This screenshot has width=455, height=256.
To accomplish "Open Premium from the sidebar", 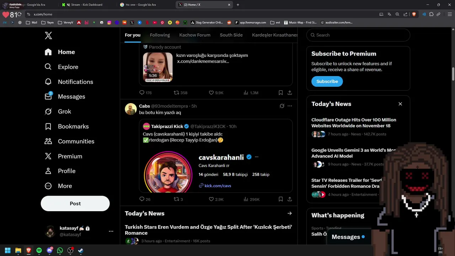I will 63,156.
